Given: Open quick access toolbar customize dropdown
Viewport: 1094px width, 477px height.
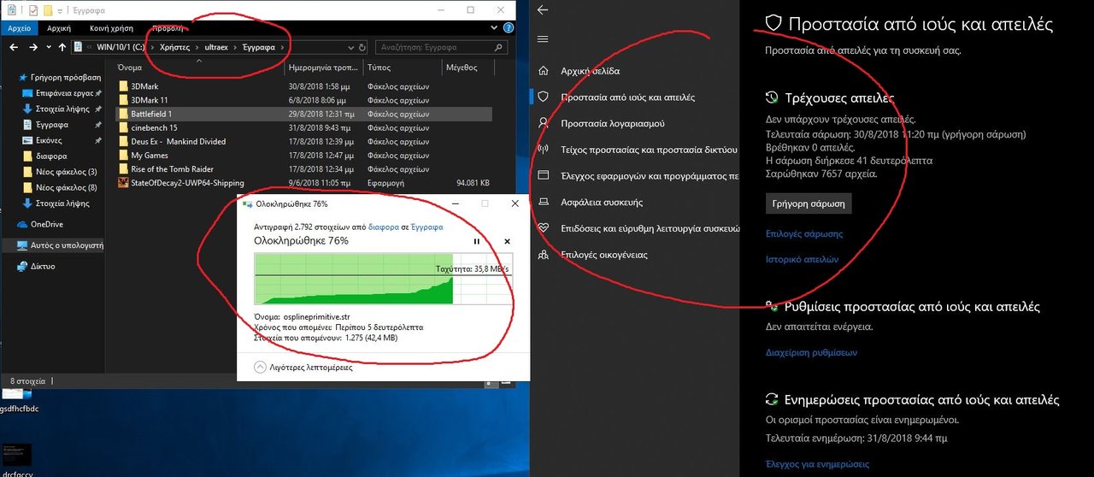Looking at the screenshot, I should 60,10.
